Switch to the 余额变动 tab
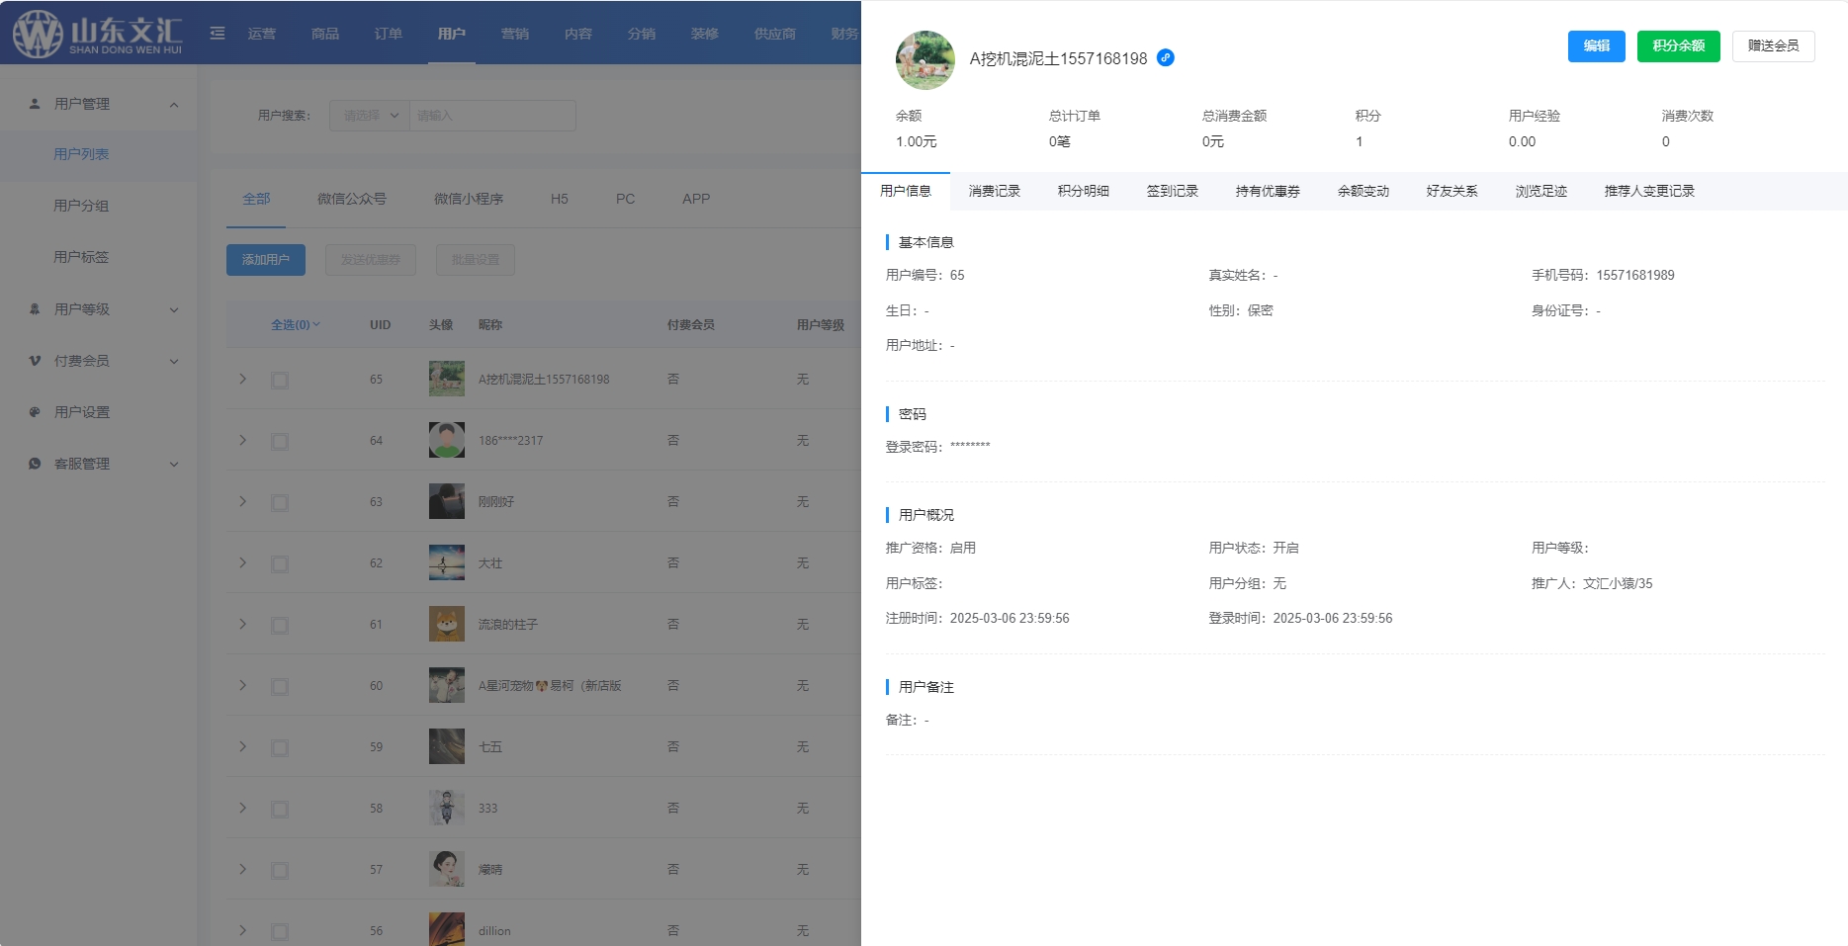This screenshot has height=946, width=1848. (1363, 191)
